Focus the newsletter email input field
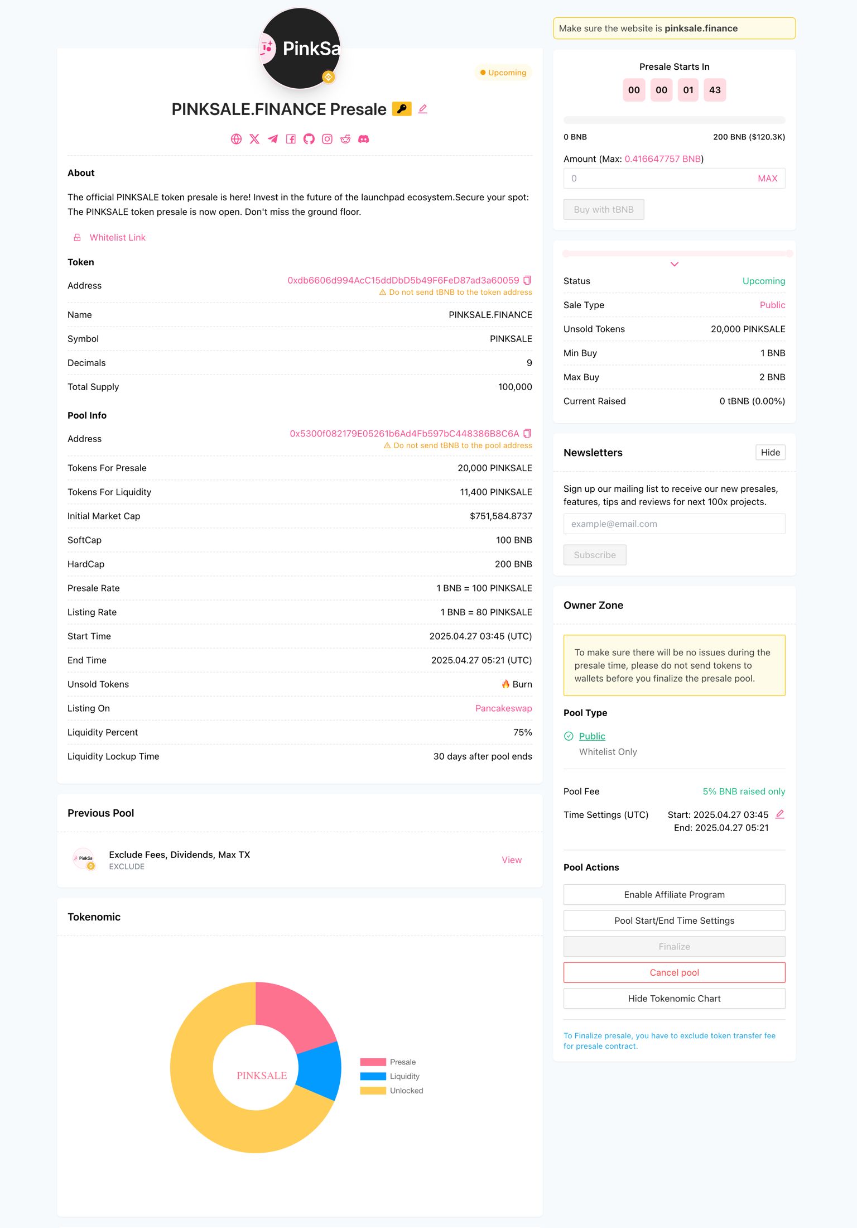 [x=675, y=524]
